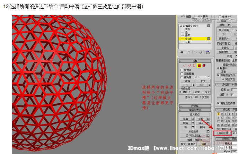Collapse the 多边形: 平滑组 rollout
The height and width of the screenshot is (154, 239).
click(x=226, y=110)
